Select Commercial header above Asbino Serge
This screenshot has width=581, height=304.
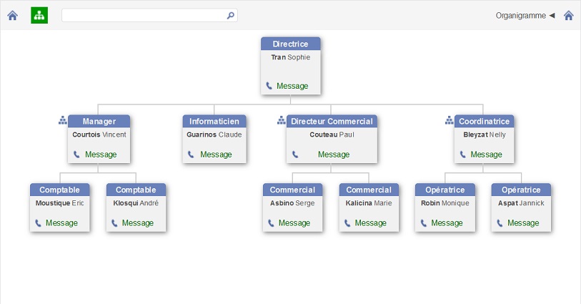(x=292, y=190)
